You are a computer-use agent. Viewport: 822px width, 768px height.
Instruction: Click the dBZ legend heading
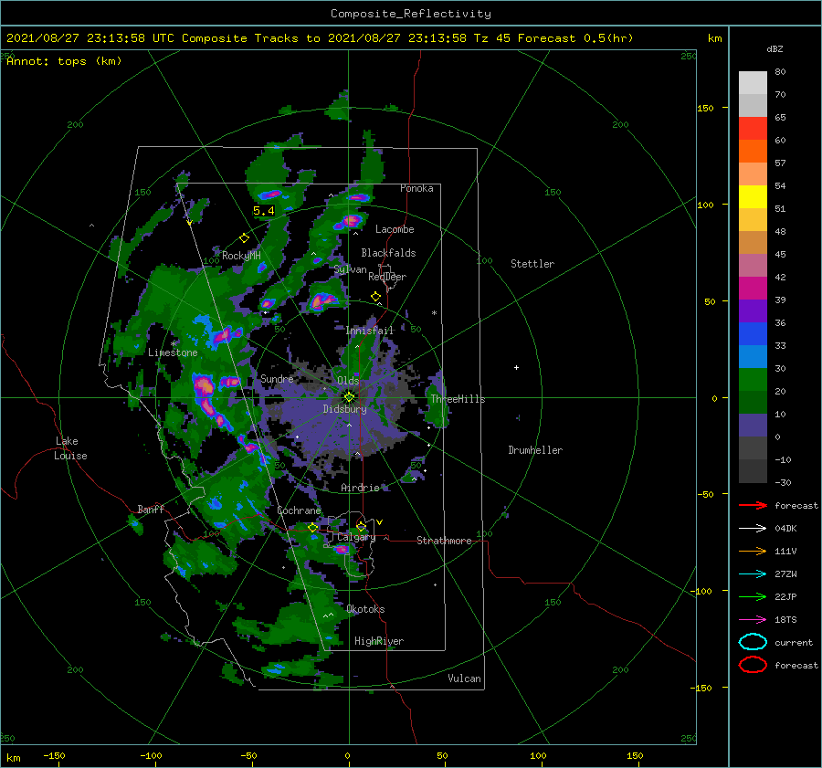coord(775,48)
